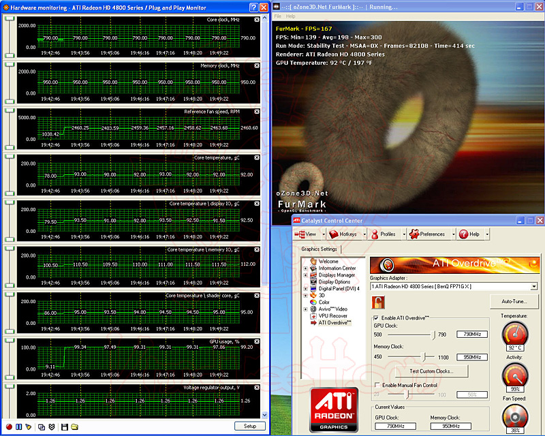Click the Current Values GPU Clock field
This screenshot has width=545, height=436.
click(396, 426)
